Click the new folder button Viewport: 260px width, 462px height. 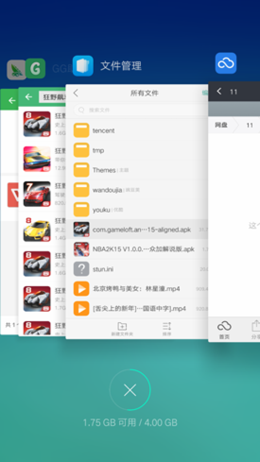click(x=122, y=328)
